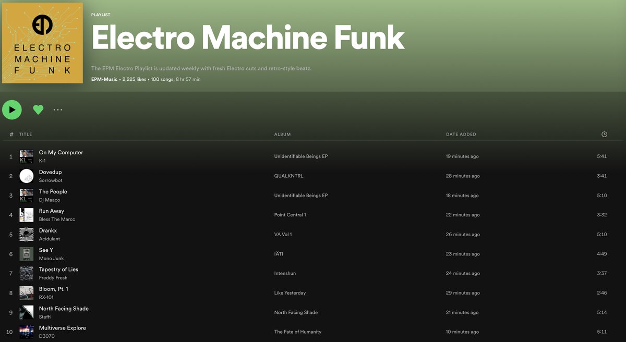Open North Facing Shade in album column
This screenshot has width=626, height=342.
[x=296, y=312]
